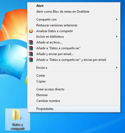Viewport: 125px width, 133px height.
Task: Expand the Incluir en biblioteca submenu arrow
Action: 117,37
